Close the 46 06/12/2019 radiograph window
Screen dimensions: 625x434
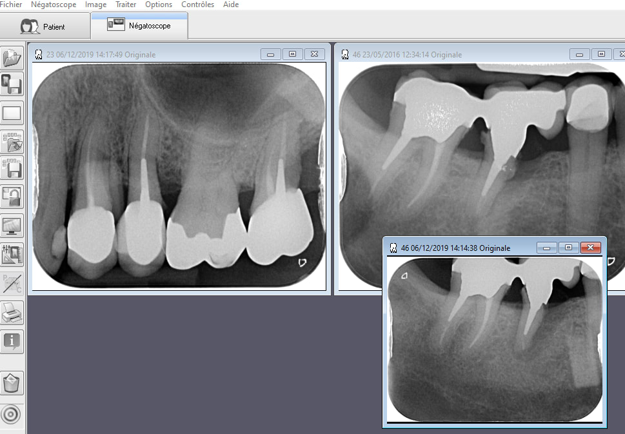click(590, 248)
